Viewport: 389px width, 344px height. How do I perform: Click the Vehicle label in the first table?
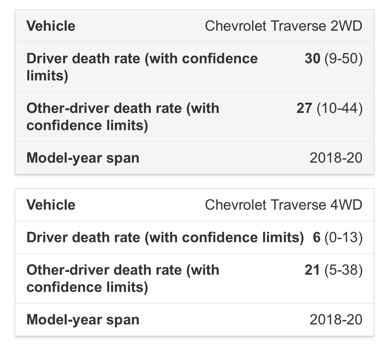[51, 26]
